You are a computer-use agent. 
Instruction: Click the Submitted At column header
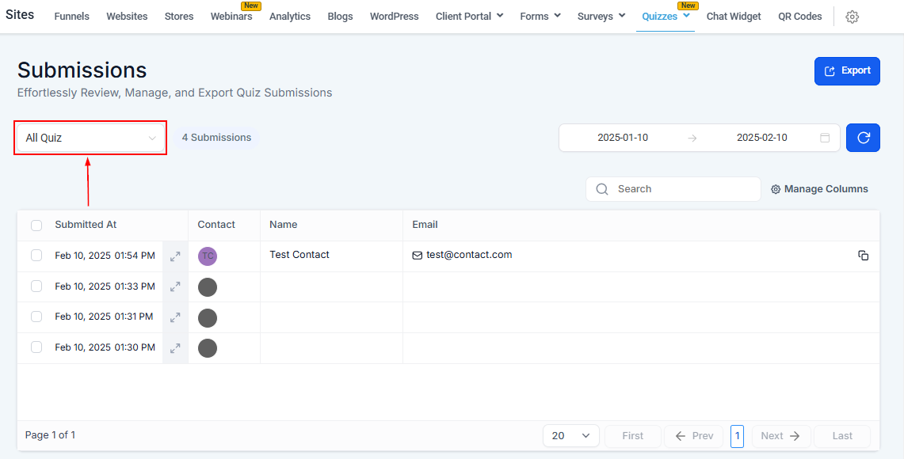(x=86, y=225)
